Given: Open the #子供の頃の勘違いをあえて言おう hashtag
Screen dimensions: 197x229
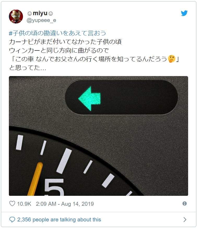Looking at the screenshot, I should click(x=57, y=33).
